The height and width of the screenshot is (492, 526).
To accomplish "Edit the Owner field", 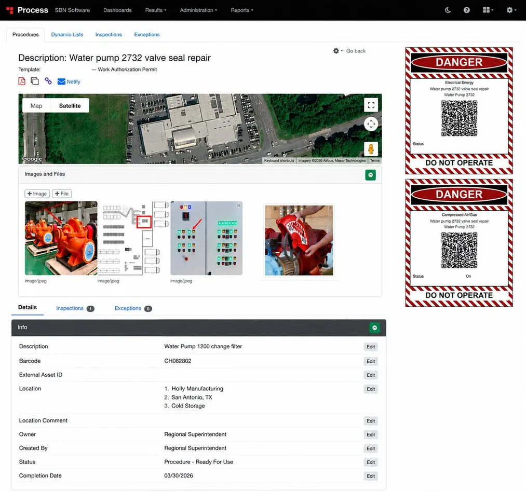I will (371, 434).
